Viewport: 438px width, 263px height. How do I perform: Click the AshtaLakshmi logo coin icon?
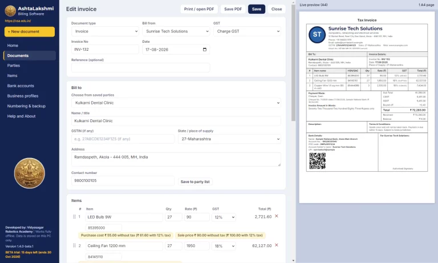(10, 11)
